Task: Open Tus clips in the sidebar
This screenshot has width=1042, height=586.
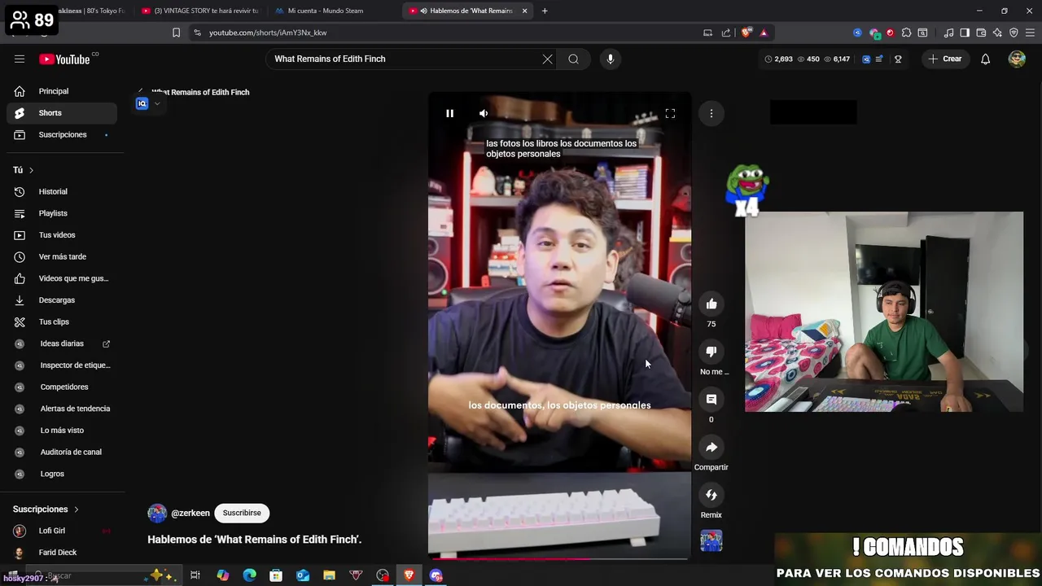Action: (x=62, y=321)
